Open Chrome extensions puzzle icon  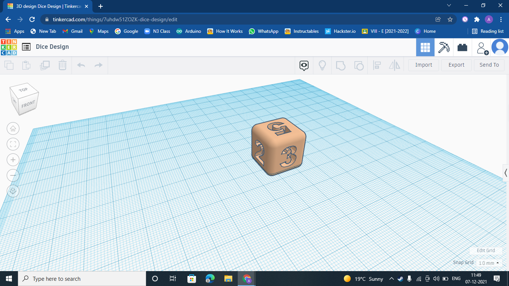[x=477, y=19]
